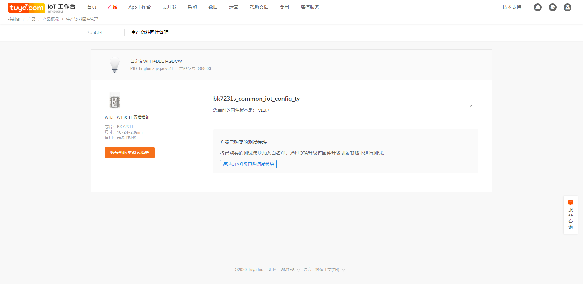Open the 简体中文(ZH) language dropdown
Viewport: 583px width, 284px height.
coord(330,270)
